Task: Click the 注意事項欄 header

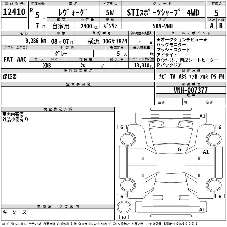Action: [x=78, y=84]
